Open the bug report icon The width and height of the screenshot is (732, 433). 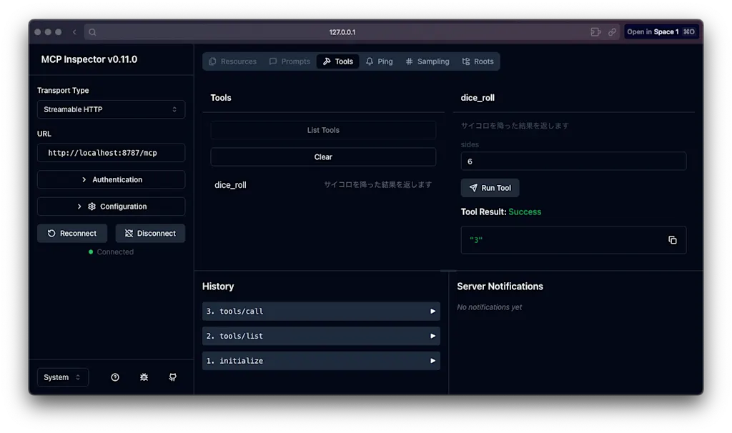[144, 377]
